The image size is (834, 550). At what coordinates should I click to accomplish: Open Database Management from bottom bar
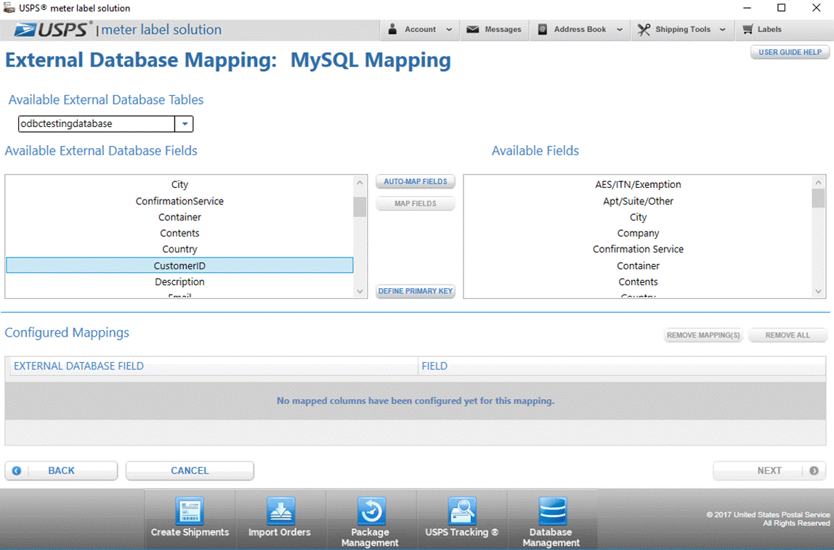(551, 519)
